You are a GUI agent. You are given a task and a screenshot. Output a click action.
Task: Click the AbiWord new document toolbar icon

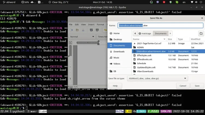[71, 30]
